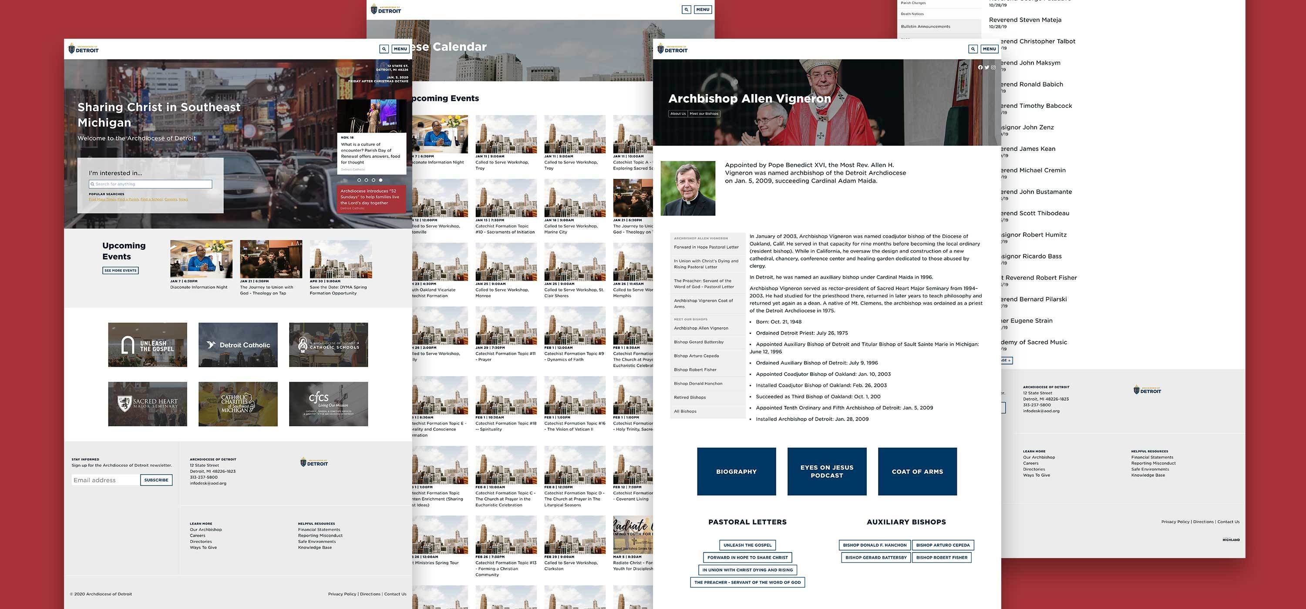This screenshot has width=1306, height=609.
Task: Open the Catholic Schools tile
Action: pyautogui.click(x=329, y=345)
